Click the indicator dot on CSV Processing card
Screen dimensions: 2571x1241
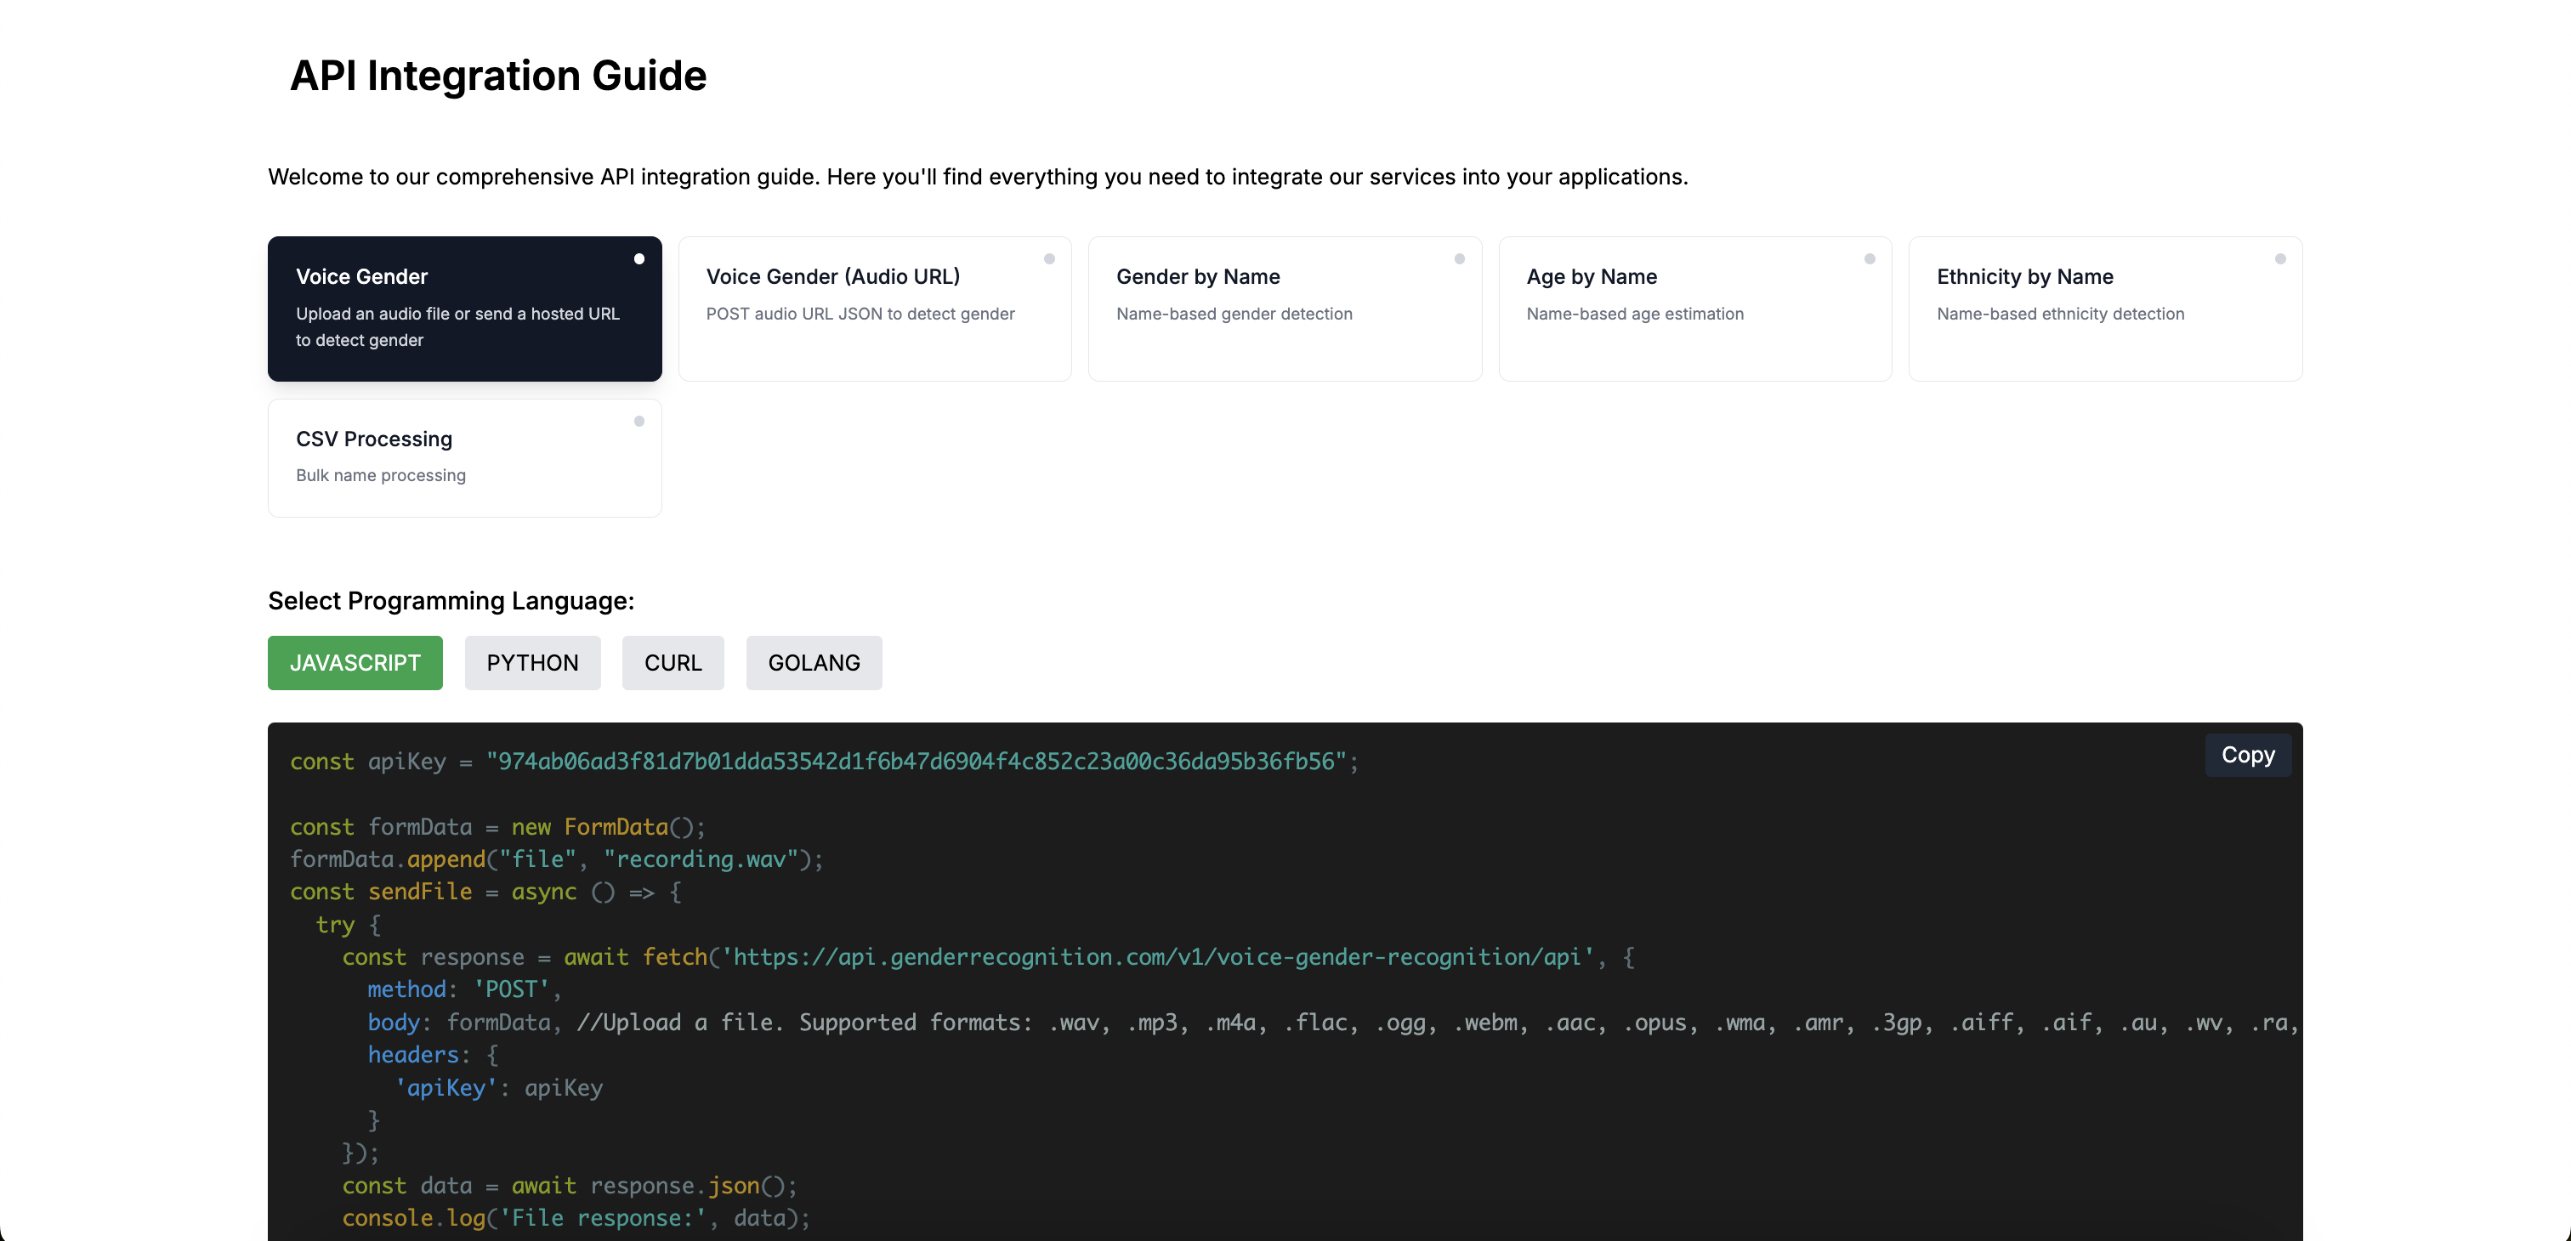tap(638, 422)
